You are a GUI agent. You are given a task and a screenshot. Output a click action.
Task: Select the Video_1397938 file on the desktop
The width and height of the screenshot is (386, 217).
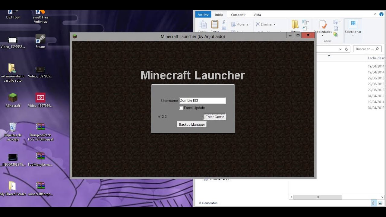(13, 42)
